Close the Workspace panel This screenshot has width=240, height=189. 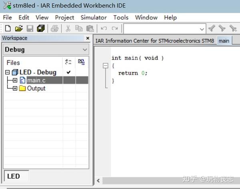click(x=88, y=38)
